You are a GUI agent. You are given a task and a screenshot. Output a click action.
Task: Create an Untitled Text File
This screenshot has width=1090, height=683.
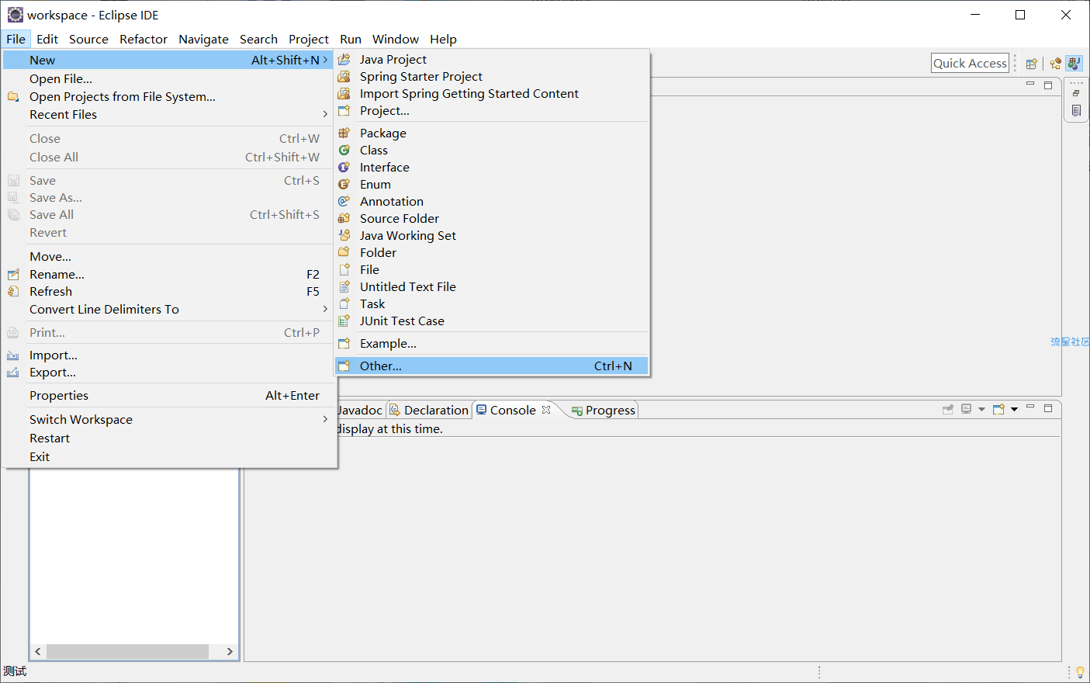pos(492,286)
